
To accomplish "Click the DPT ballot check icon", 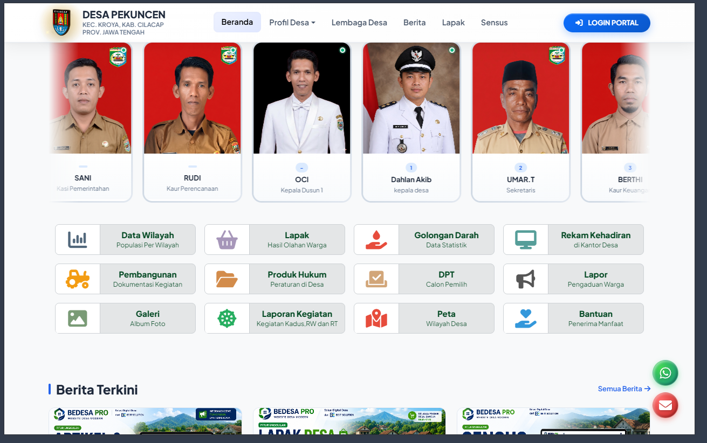I will point(376,279).
